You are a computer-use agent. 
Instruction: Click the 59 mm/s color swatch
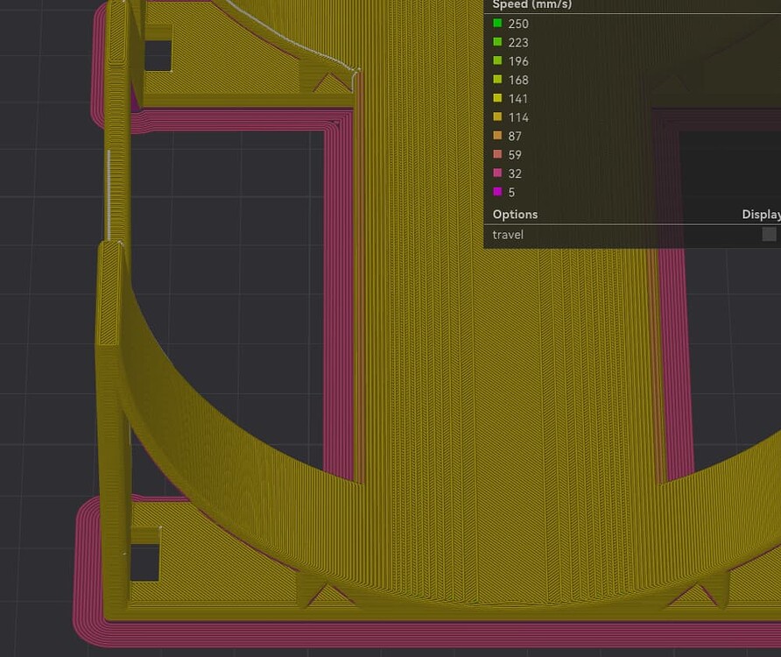[497, 154]
